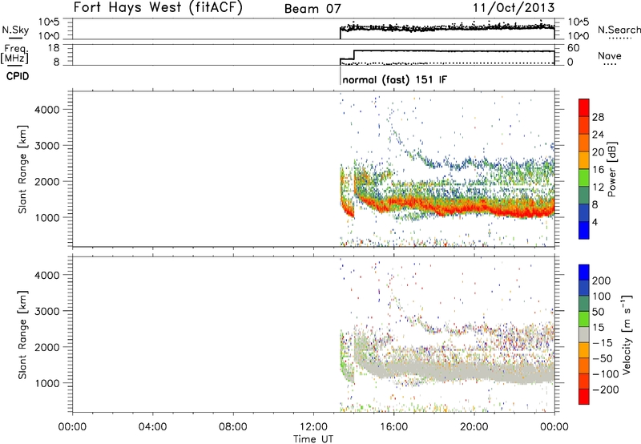Pick the bottom red Velocity swatch below -200

584,397
